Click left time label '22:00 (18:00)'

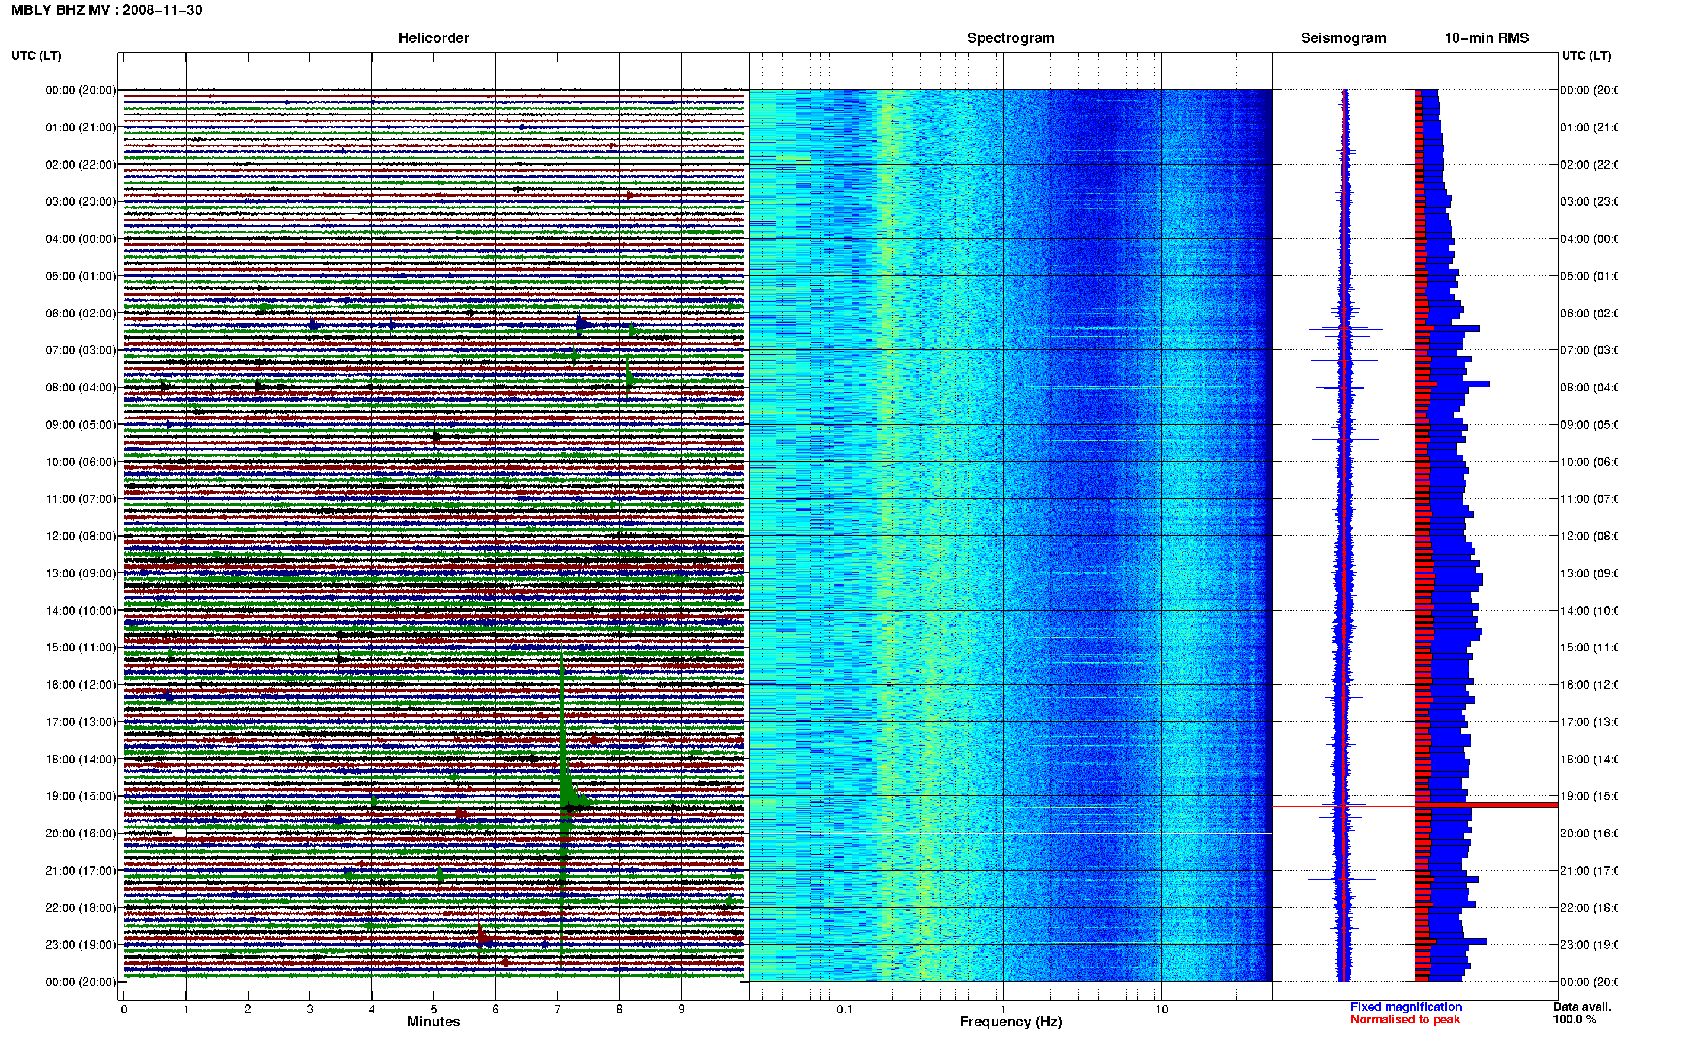(81, 908)
